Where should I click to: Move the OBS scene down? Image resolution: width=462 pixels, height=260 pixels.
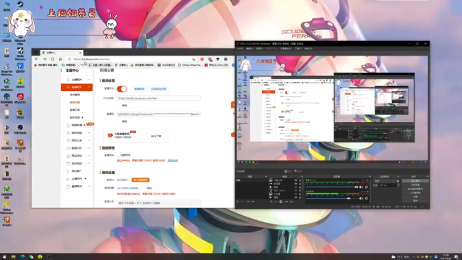point(253,201)
